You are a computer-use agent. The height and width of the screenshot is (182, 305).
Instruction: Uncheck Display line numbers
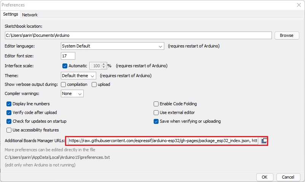pyautogui.click(x=9, y=104)
